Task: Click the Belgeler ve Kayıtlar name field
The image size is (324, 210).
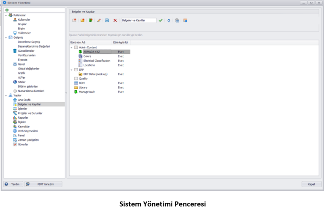Action: click(138, 20)
